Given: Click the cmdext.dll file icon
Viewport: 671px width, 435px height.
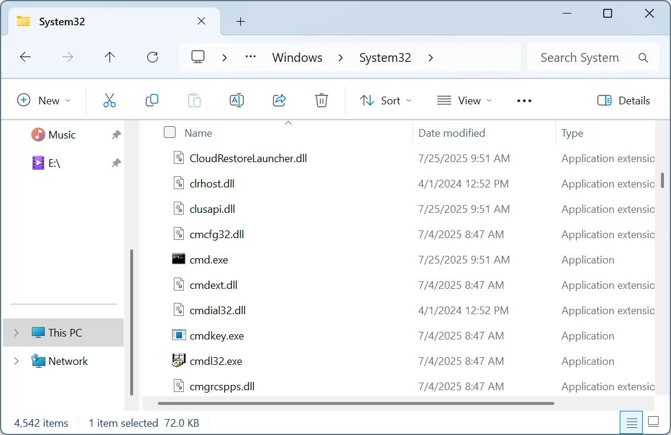Looking at the screenshot, I should pos(179,284).
